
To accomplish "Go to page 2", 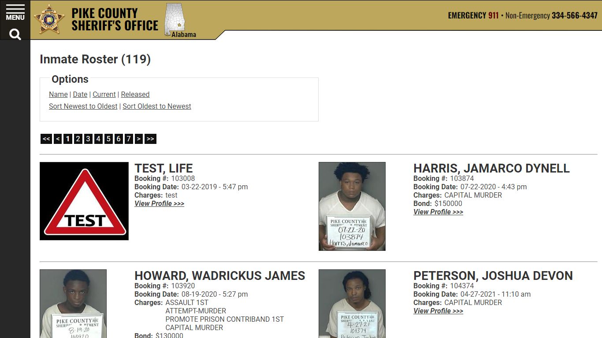I will pos(78,139).
